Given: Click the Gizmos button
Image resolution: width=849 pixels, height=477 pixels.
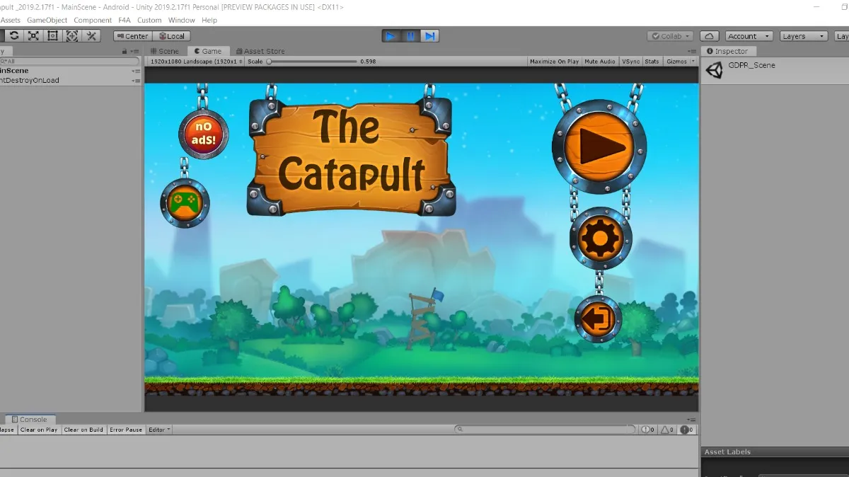Looking at the screenshot, I should click(676, 62).
